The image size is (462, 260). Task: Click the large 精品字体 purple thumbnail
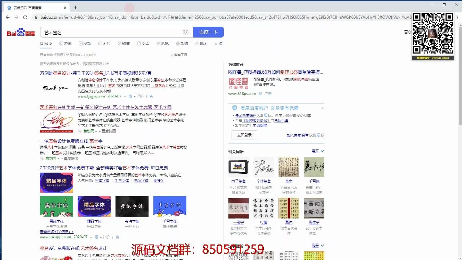pos(56,183)
